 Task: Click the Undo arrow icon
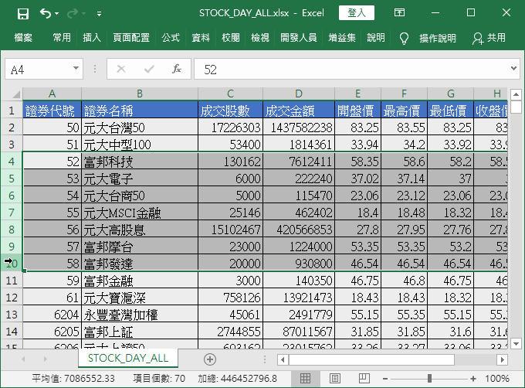[45, 13]
